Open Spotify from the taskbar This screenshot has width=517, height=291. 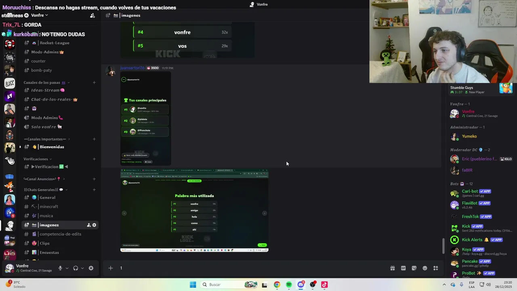click(289, 285)
